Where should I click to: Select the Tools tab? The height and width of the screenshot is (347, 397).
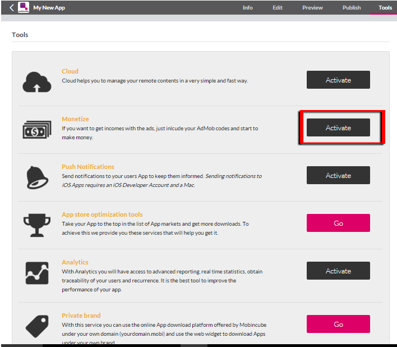coord(385,8)
